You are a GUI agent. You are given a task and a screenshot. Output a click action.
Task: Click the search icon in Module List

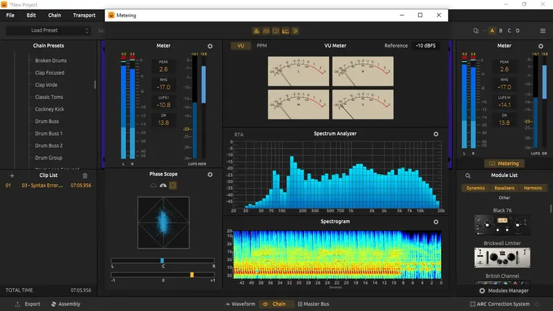pos(468,176)
